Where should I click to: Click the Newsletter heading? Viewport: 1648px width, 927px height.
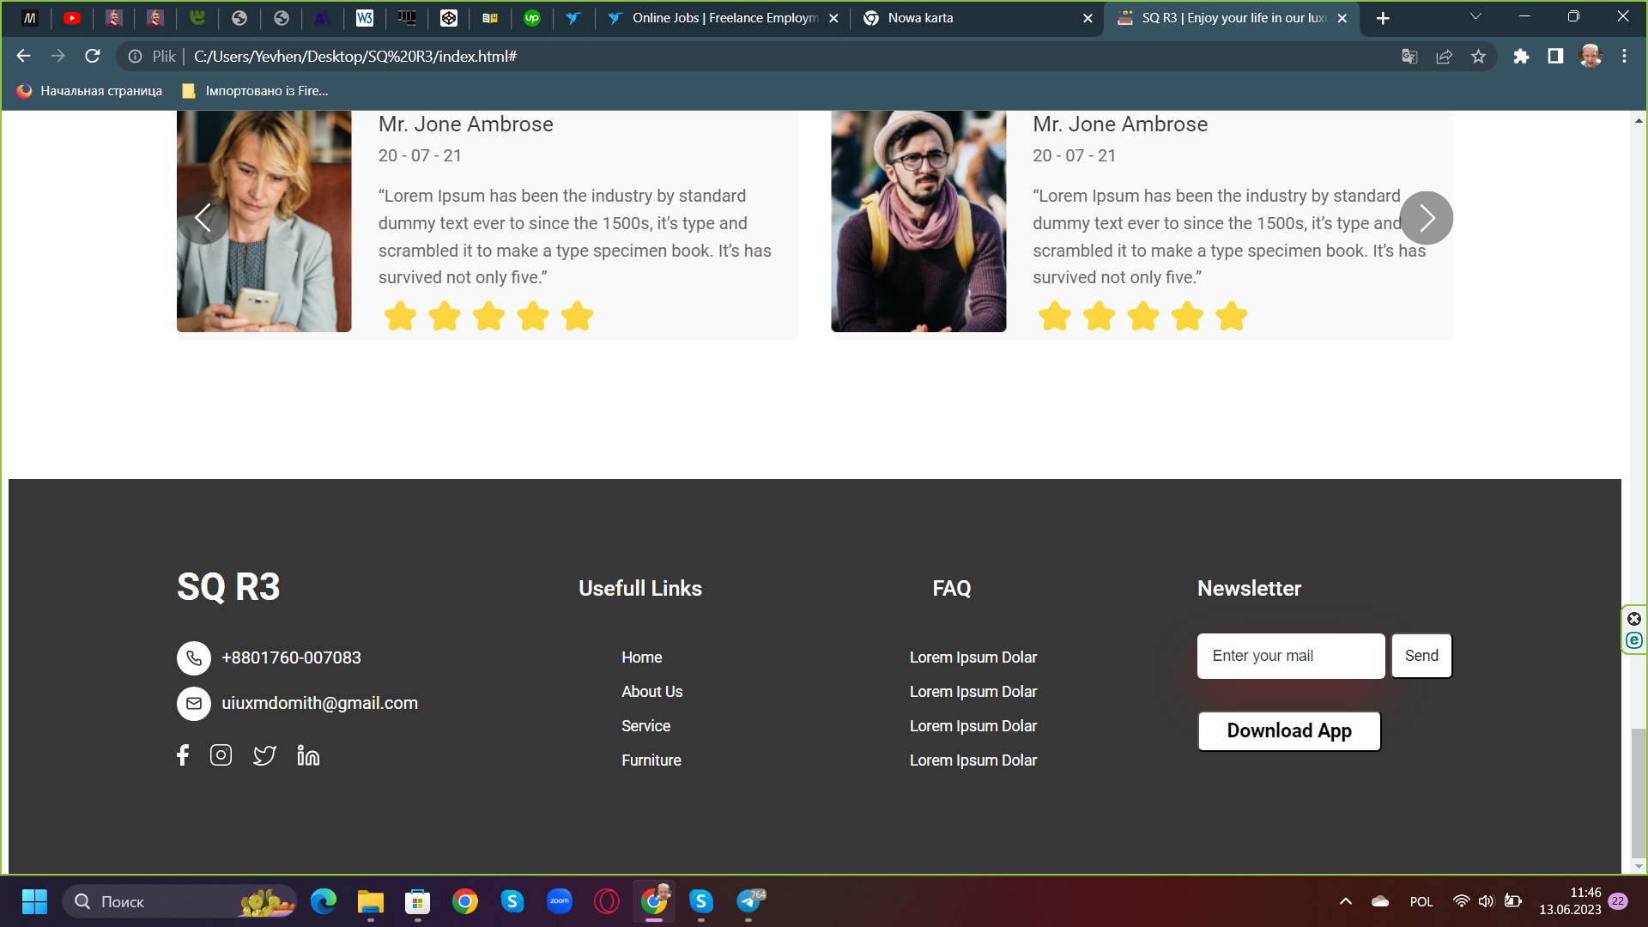(1249, 589)
